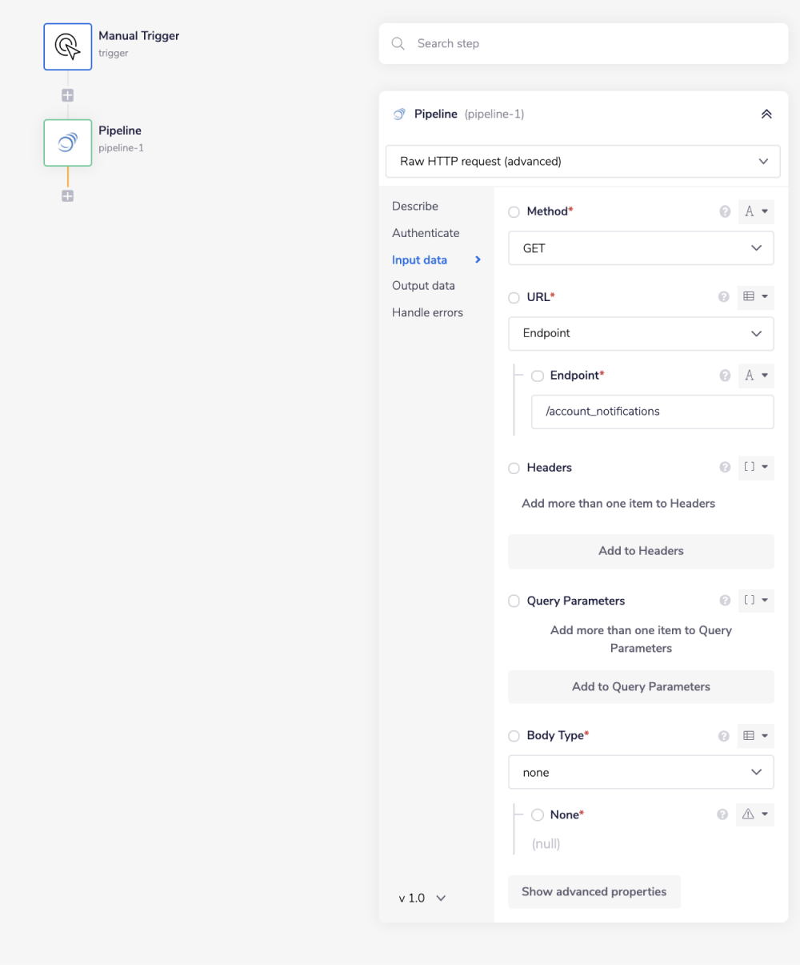Click help icon next to Headers

[x=725, y=468]
